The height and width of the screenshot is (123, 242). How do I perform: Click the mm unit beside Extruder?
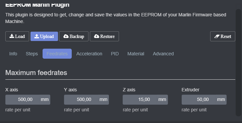[x=221, y=100]
